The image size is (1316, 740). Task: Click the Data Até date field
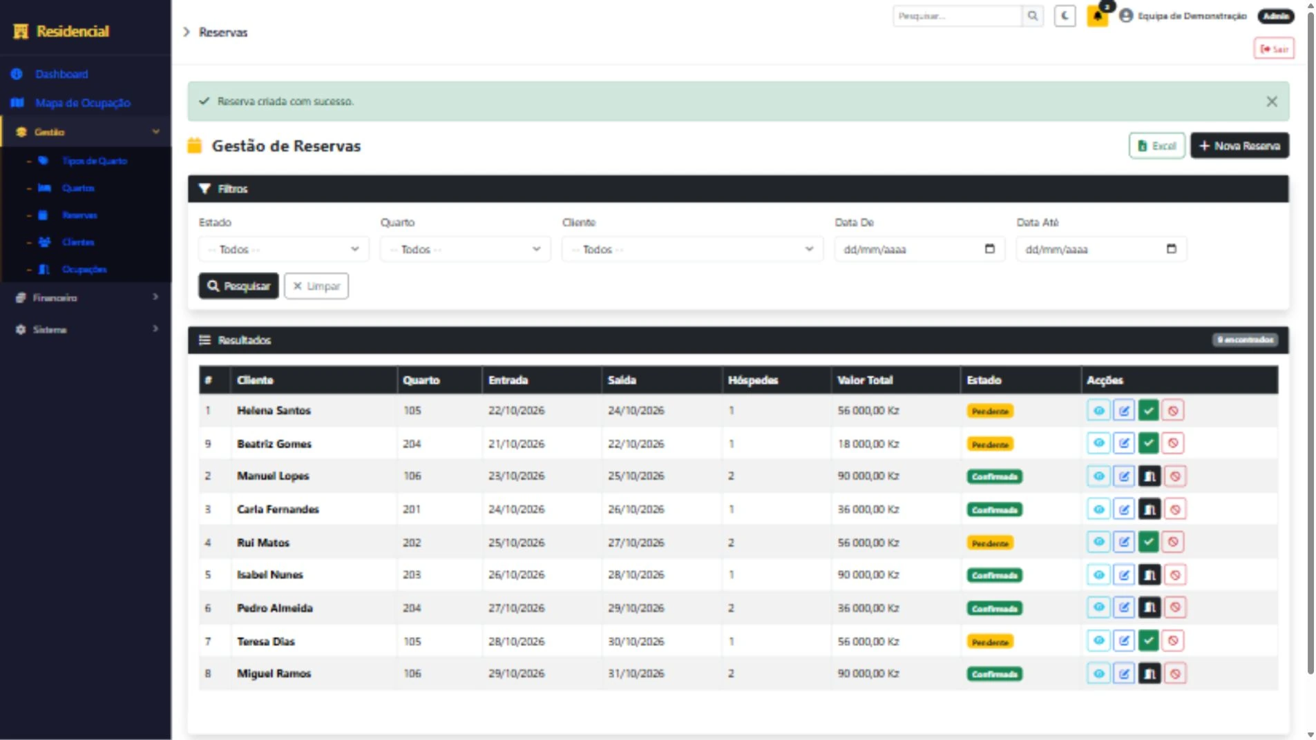(x=1101, y=249)
